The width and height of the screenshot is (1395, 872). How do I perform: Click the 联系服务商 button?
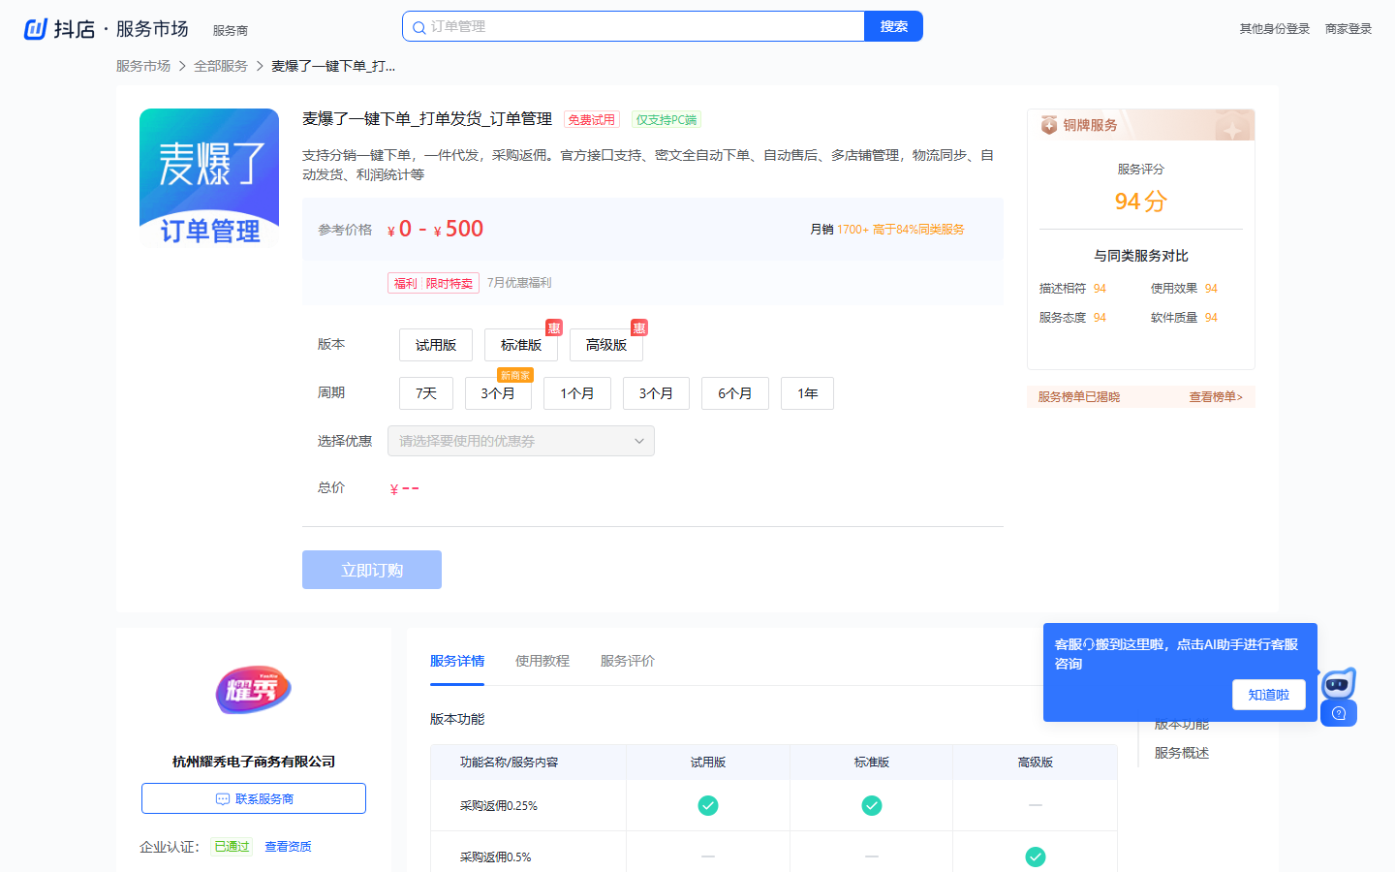(254, 798)
